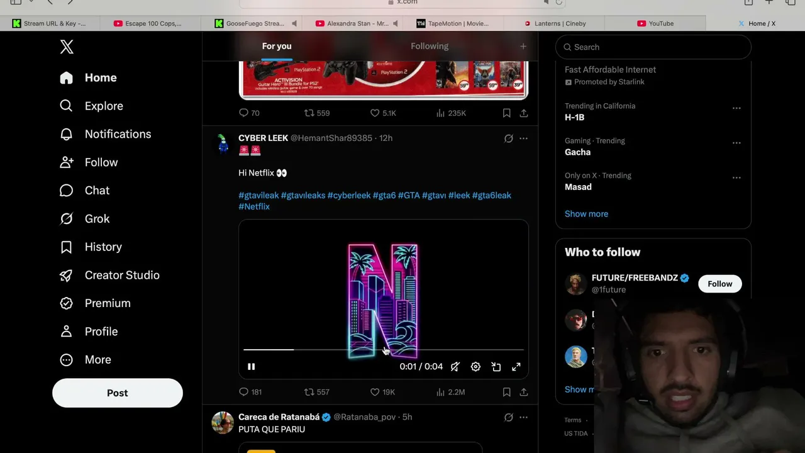Viewport: 805px width, 453px height.
Task: Add a new timeline tab with plus icon
Action: pyautogui.click(x=523, y=47)
